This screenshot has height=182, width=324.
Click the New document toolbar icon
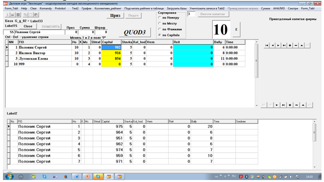pos(31,15)
